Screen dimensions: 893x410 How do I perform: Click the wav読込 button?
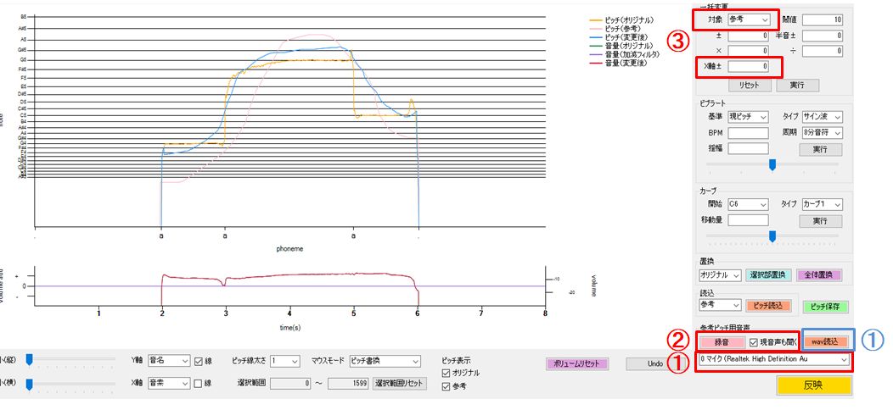[x=825, y=341]
